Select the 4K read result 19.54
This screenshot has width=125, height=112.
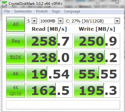pos(49,74)
